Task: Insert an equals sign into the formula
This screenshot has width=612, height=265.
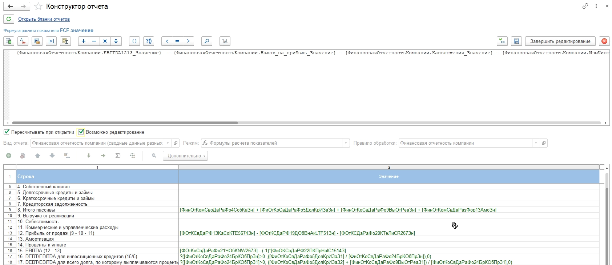Action: tap(177, 41)
